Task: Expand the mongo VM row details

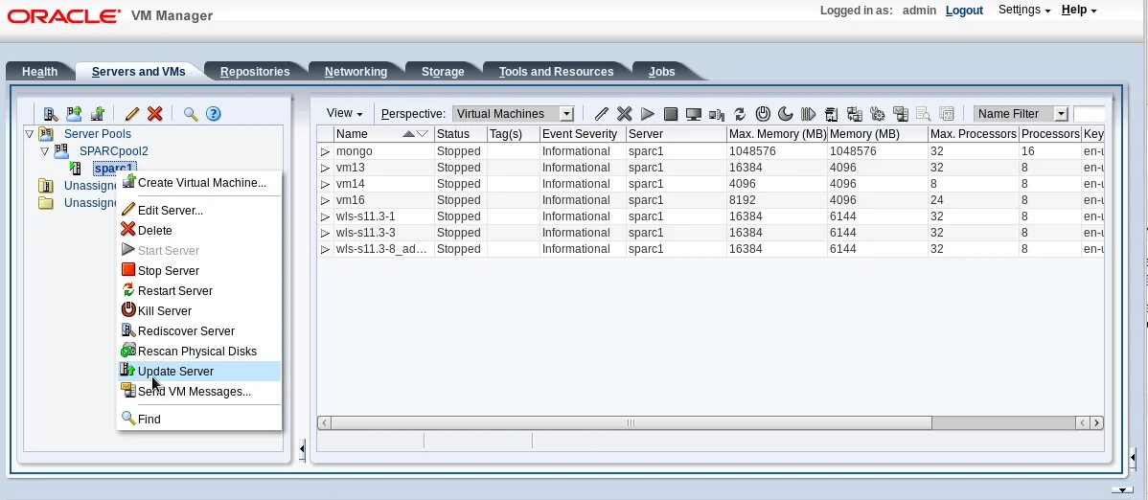Action: tap(325, 151)
